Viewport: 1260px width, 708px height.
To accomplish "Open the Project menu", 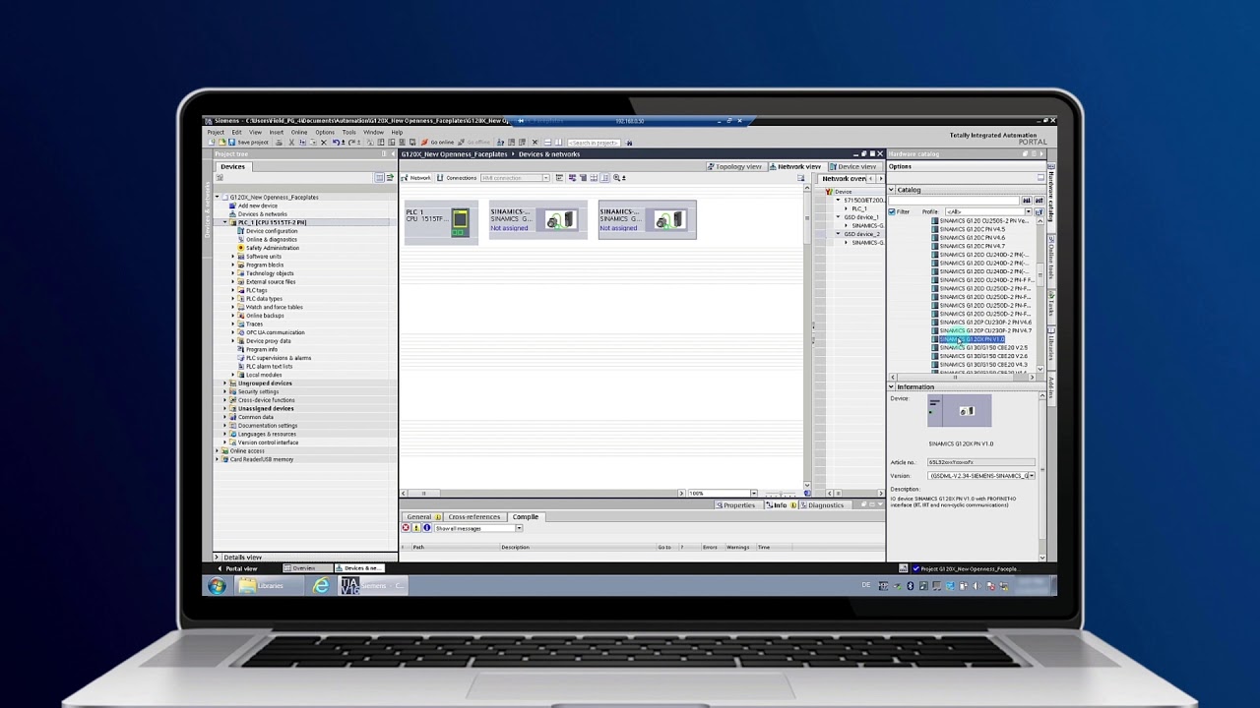I will click(216, 132).
